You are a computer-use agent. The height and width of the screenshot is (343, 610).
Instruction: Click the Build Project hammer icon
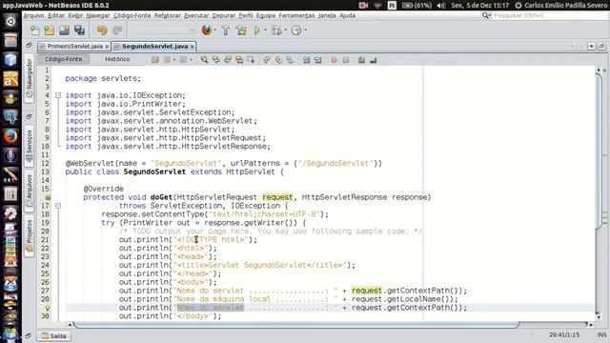point(226,30)
